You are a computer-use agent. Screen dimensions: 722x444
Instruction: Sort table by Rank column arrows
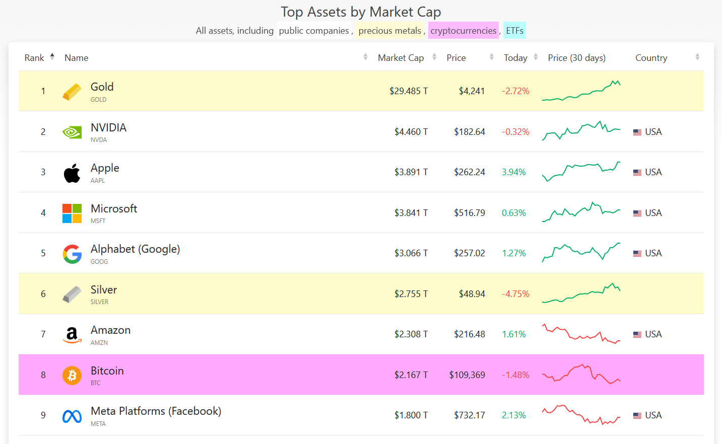[52, 57]
